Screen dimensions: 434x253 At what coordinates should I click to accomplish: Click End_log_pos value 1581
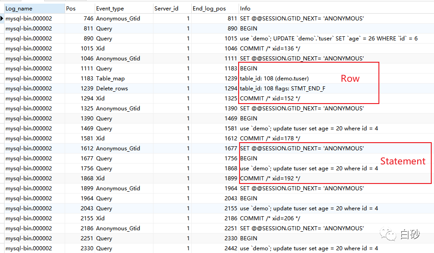[x=215, y=129]
